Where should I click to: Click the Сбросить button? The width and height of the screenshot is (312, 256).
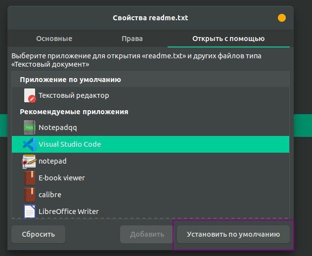click(38, 234)
